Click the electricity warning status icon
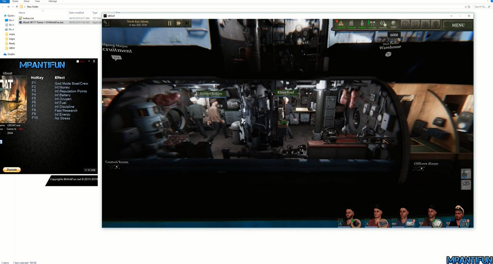The width and height of the screenshot is (493, 264). [x=340, y=24]
